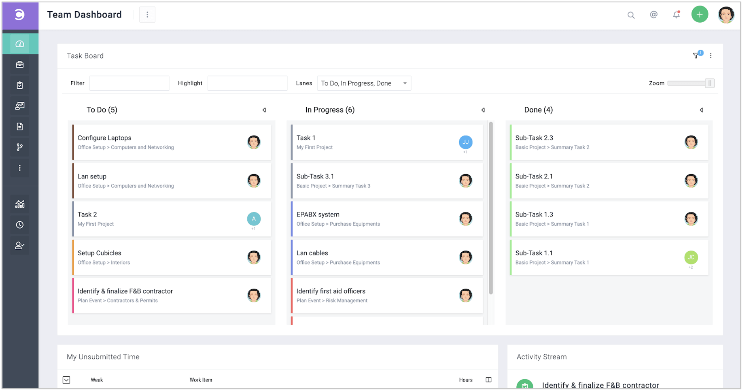Image resolution: width=744 pixels, height=392 pixels.
Task: Click the Highlight text input field
Action: (247, 83)
